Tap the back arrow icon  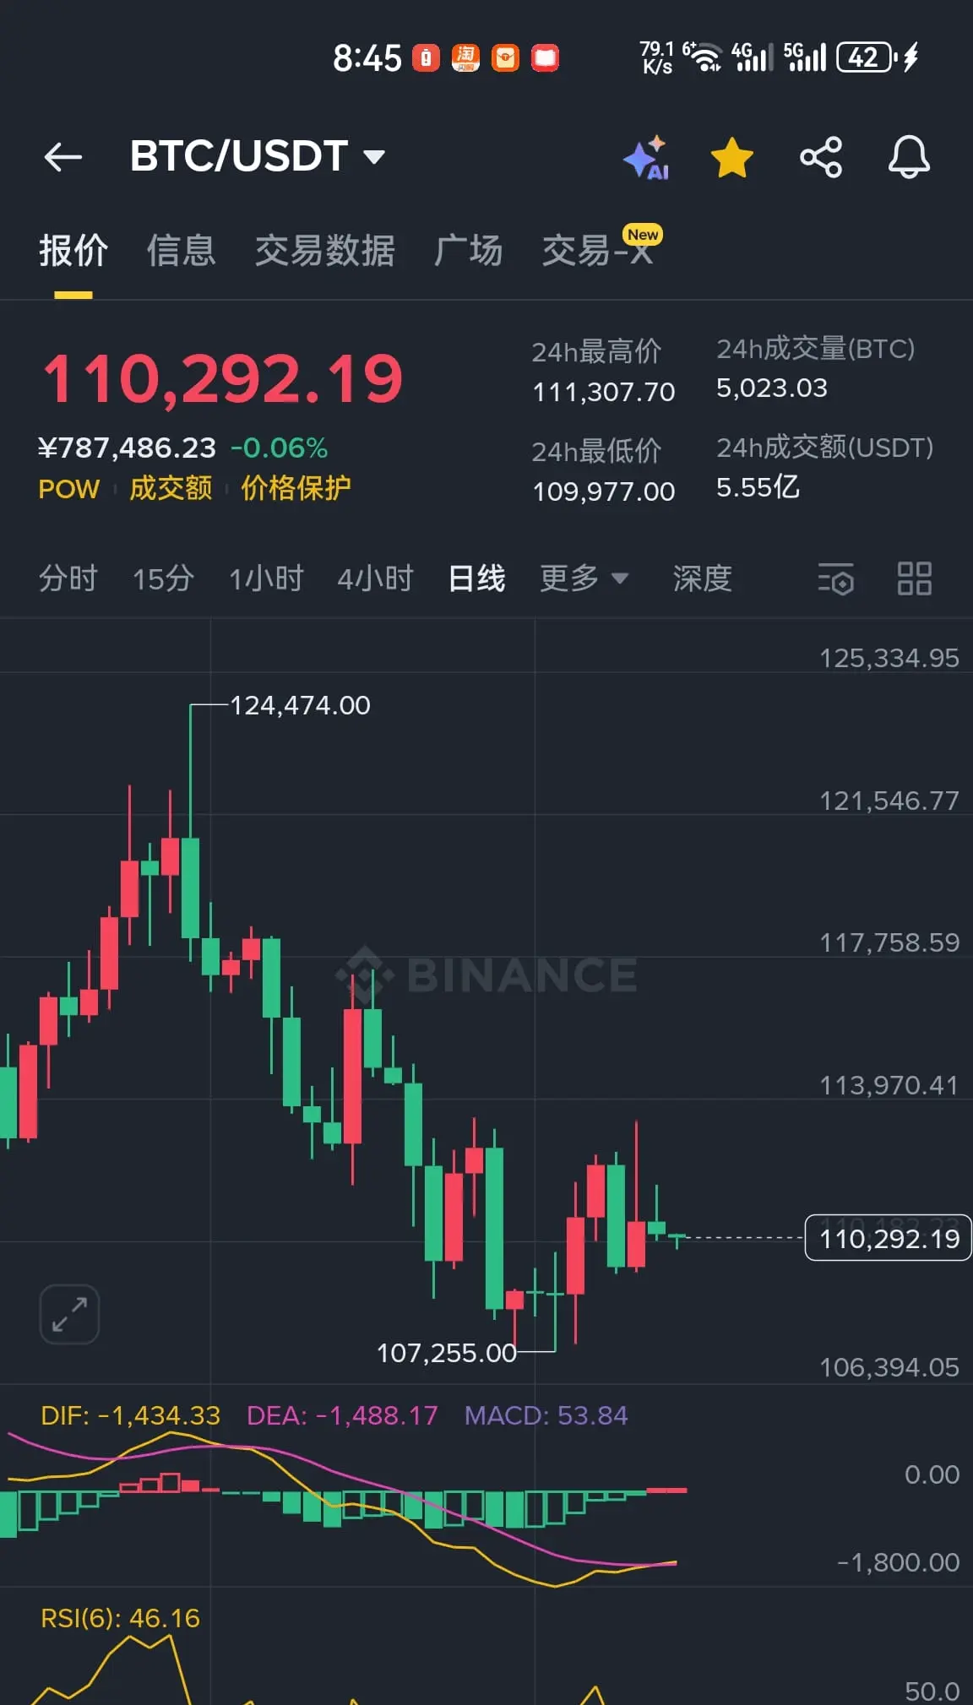click(x=63, y=156)
